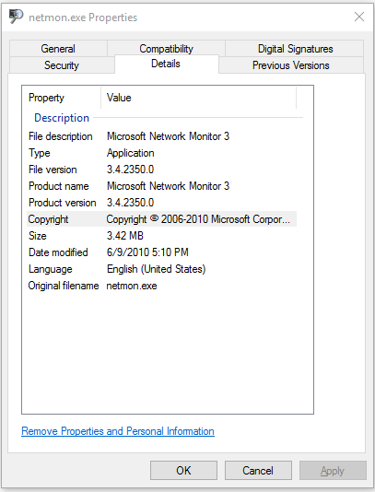
Task: Click the 6/9/2010 5:10 PM value
Action: 147,252
